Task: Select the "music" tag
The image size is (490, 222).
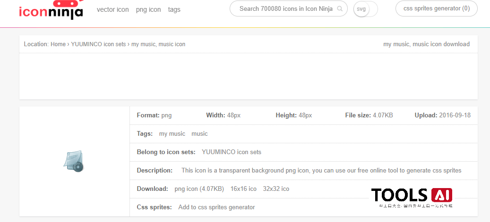Action: point(199,134)
